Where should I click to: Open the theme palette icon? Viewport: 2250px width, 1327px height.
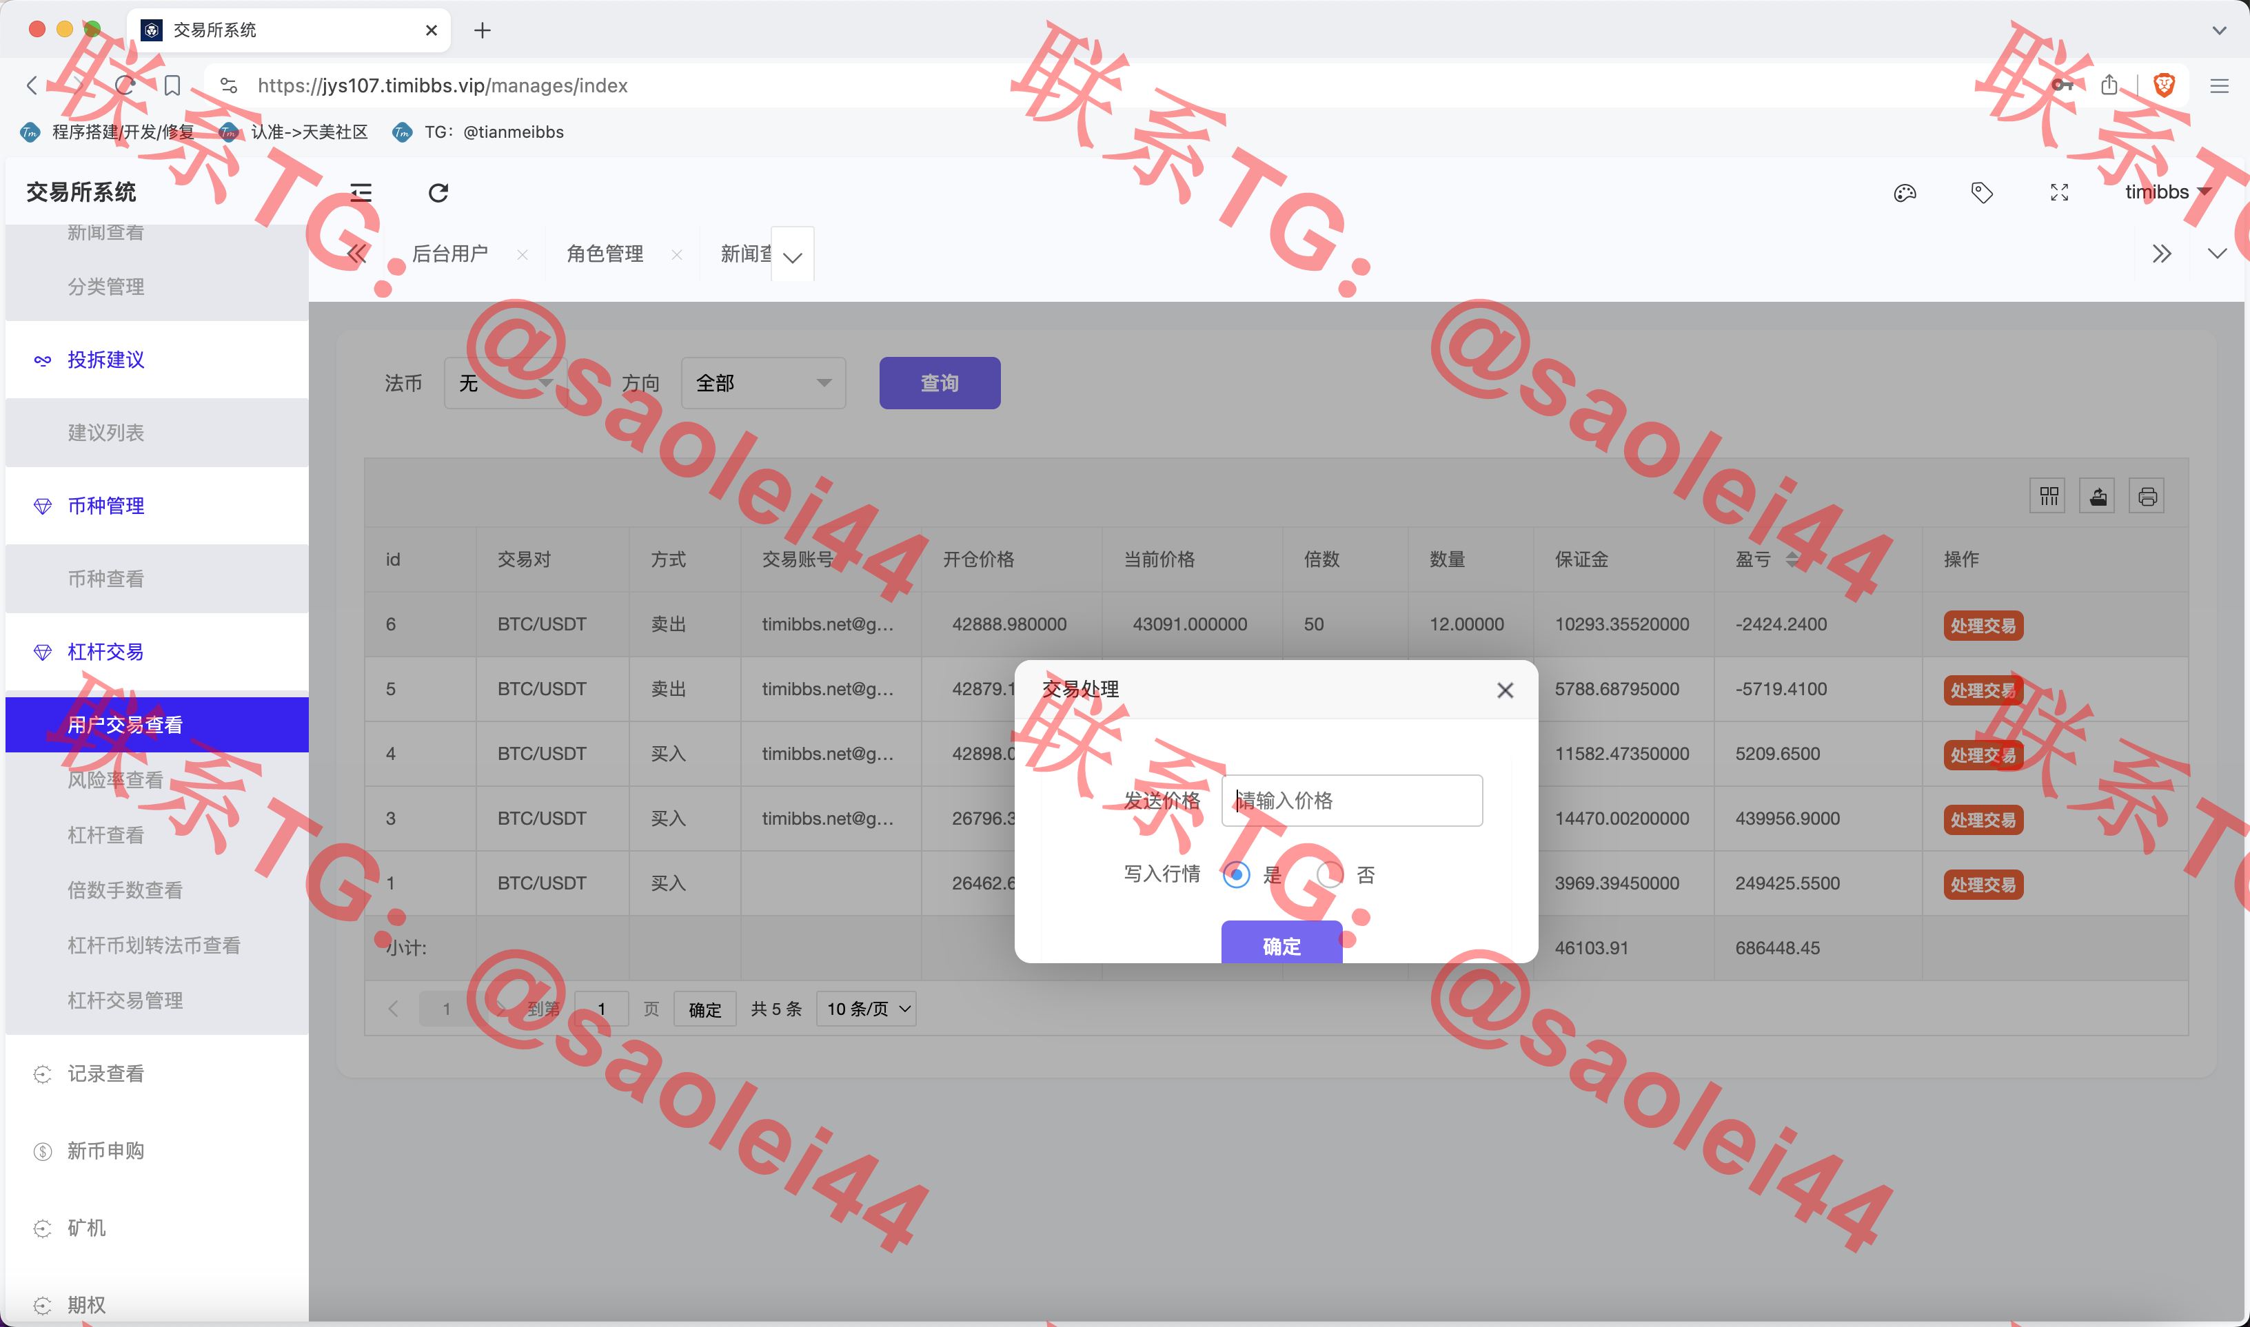click(1905, 192)
